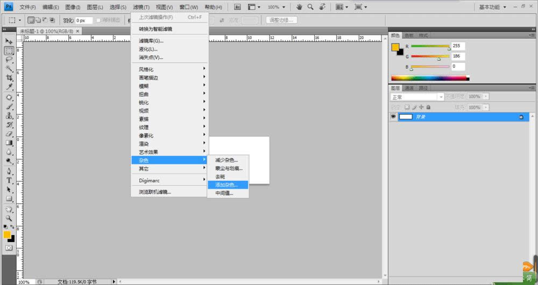Select the Gradient tool

9,143
